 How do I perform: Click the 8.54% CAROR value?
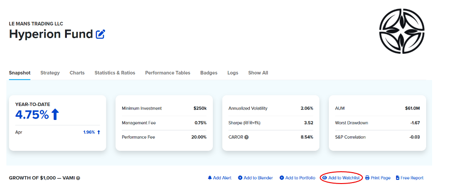point(307,137)
